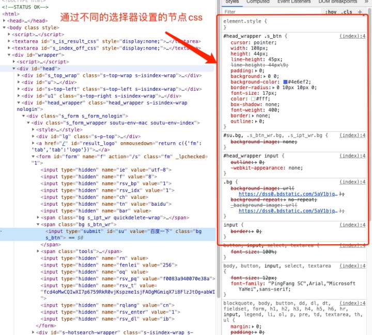Screen dimensions: 372x335
Task: Expand the first script element under body
Action: pyautogui.click(x=9, y=35)
